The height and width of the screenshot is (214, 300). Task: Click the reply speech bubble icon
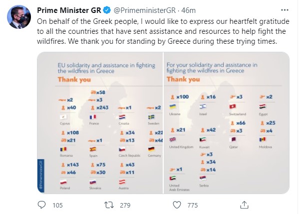43,205
